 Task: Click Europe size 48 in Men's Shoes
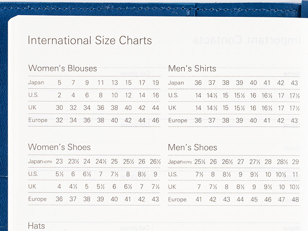pos(295,199)
